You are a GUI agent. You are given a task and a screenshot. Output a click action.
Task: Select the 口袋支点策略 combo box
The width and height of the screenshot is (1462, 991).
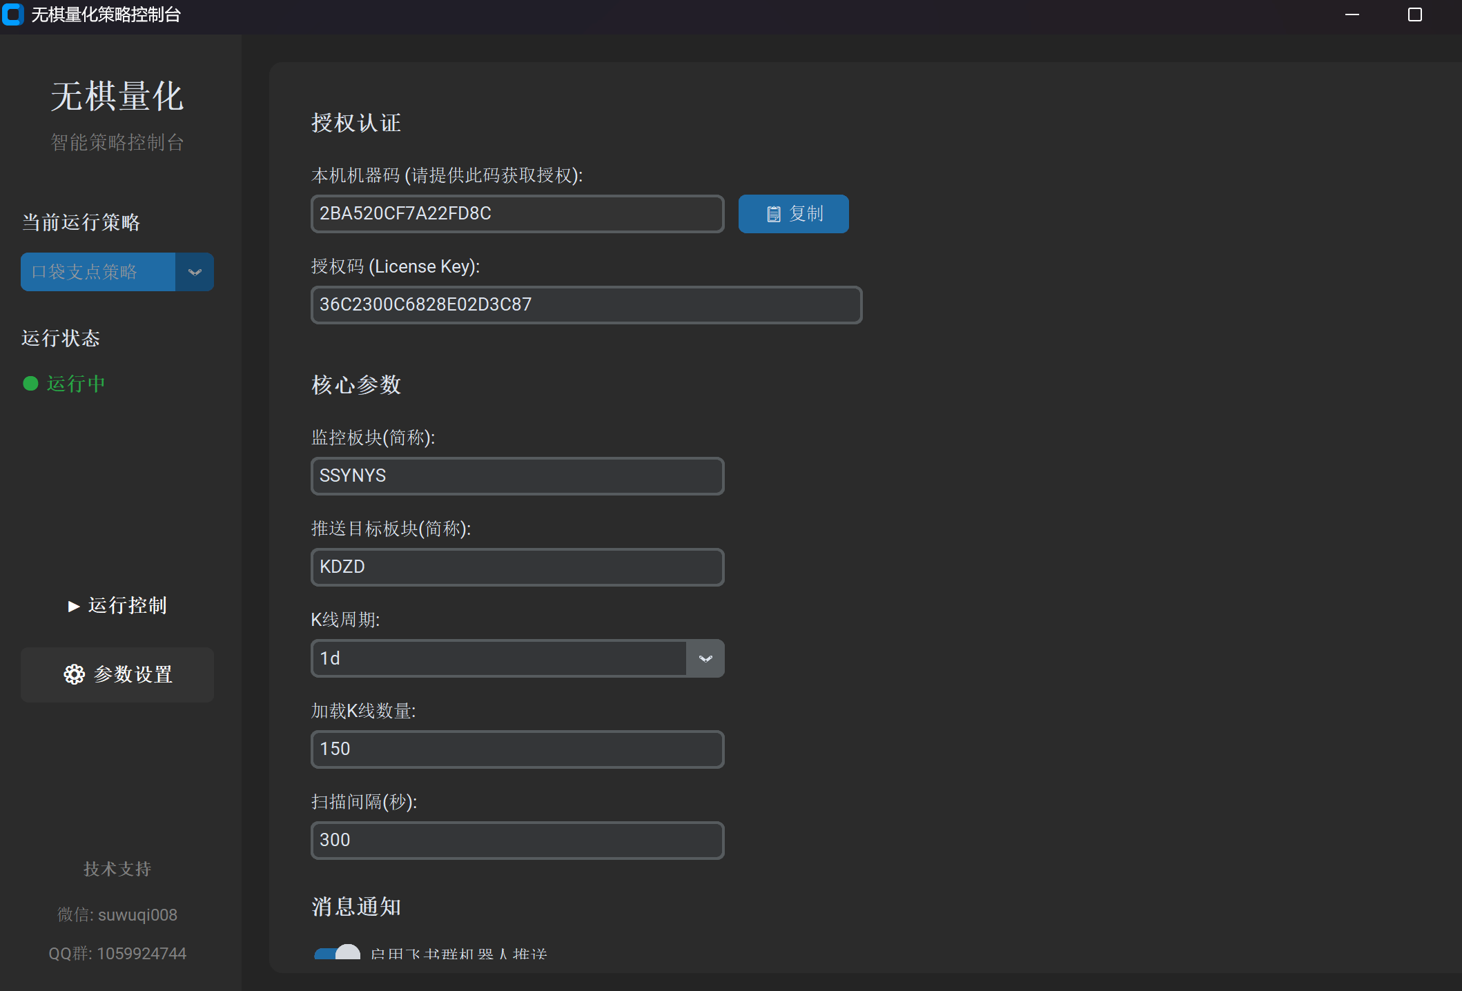point(98,272)
